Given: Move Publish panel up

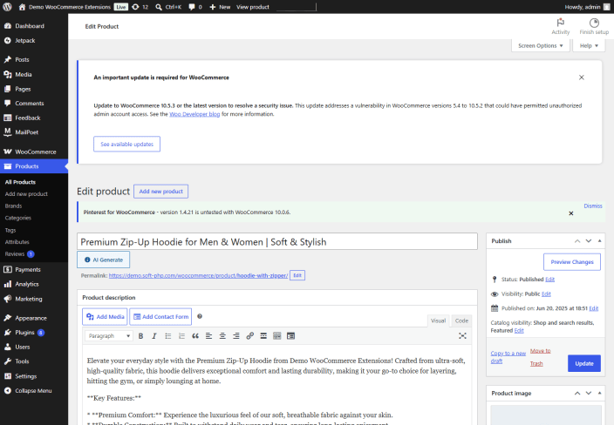Looking at the screenshot, I should click(x=577, y=241).
